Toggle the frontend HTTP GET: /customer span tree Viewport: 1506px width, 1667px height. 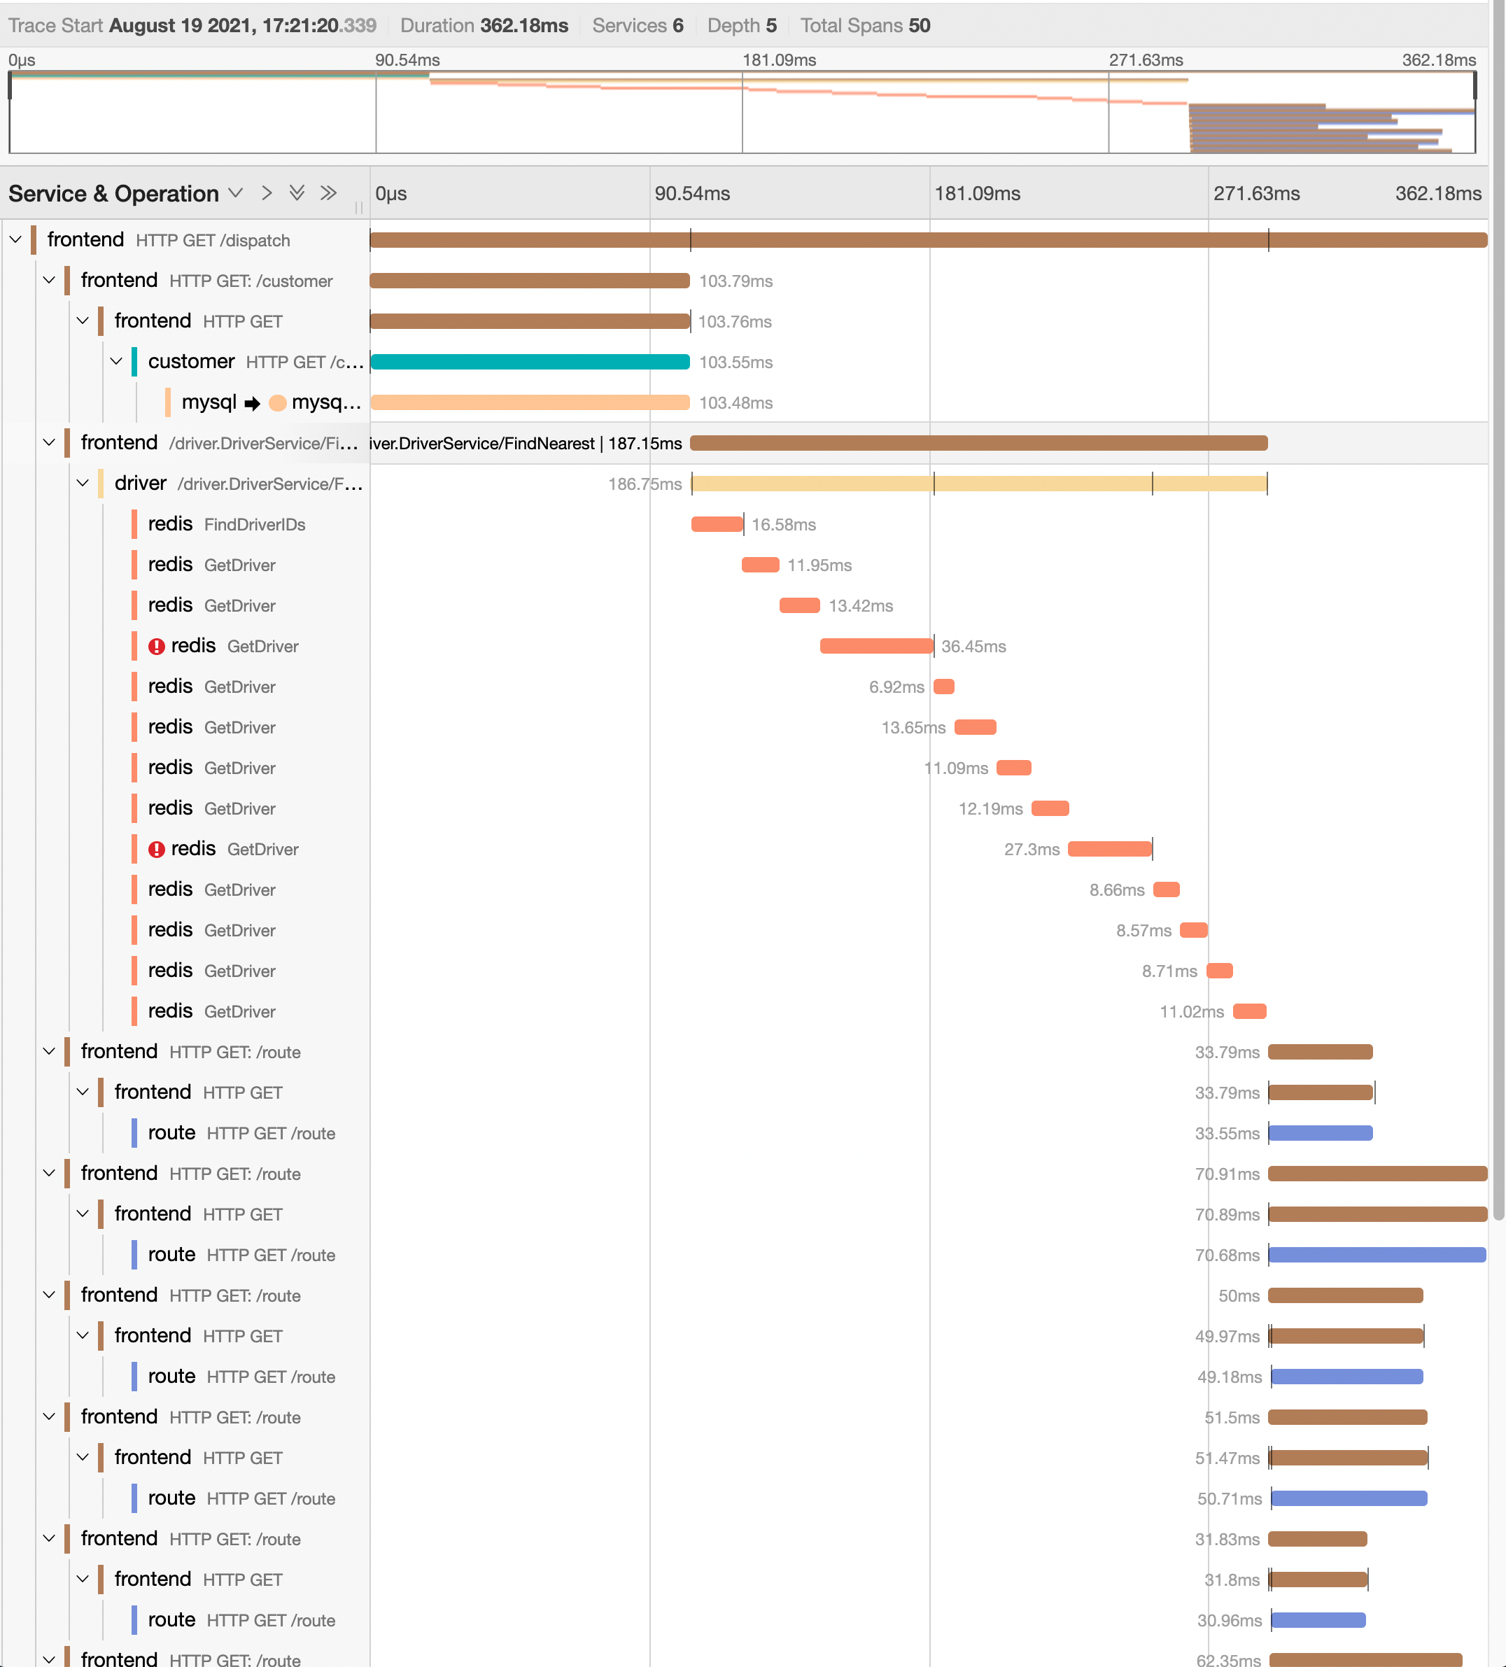click(x=50, y=281)
